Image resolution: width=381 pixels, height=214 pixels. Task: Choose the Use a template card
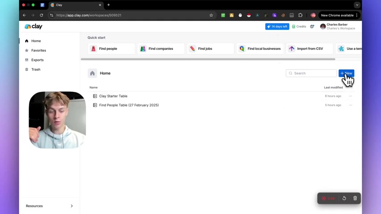(x=349, y=49)
